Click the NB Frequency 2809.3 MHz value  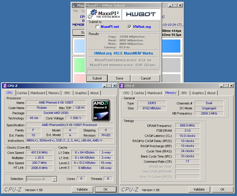(x=209, y=113)
